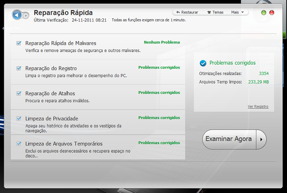
Task: Open the arrow dropdown beside Examinar Agora
Action: point(261,139)
